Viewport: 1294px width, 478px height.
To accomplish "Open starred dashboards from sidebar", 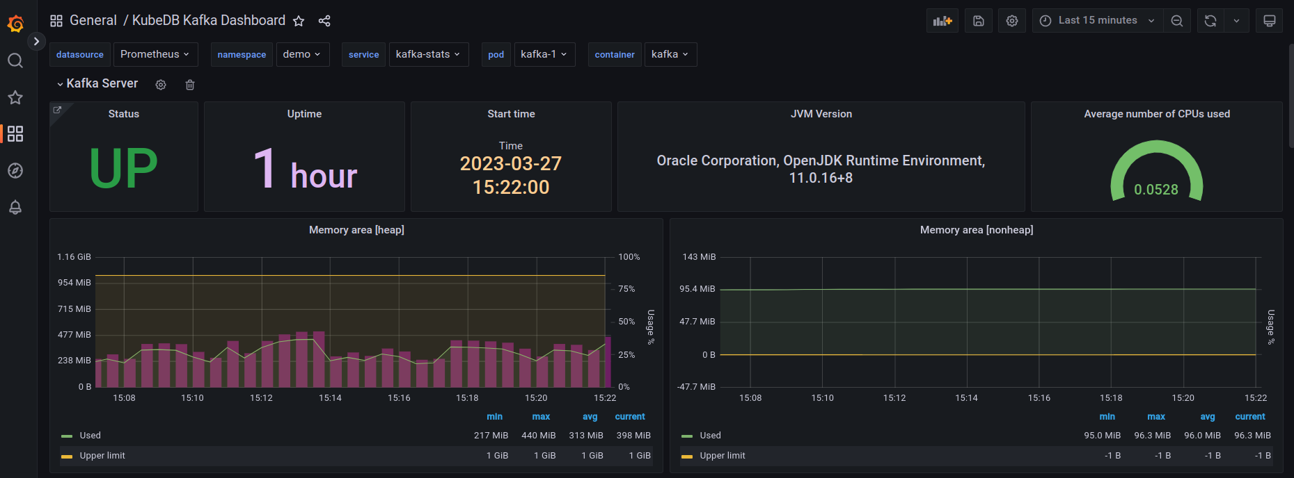I will pyautogui.click(x=15, y=97).
